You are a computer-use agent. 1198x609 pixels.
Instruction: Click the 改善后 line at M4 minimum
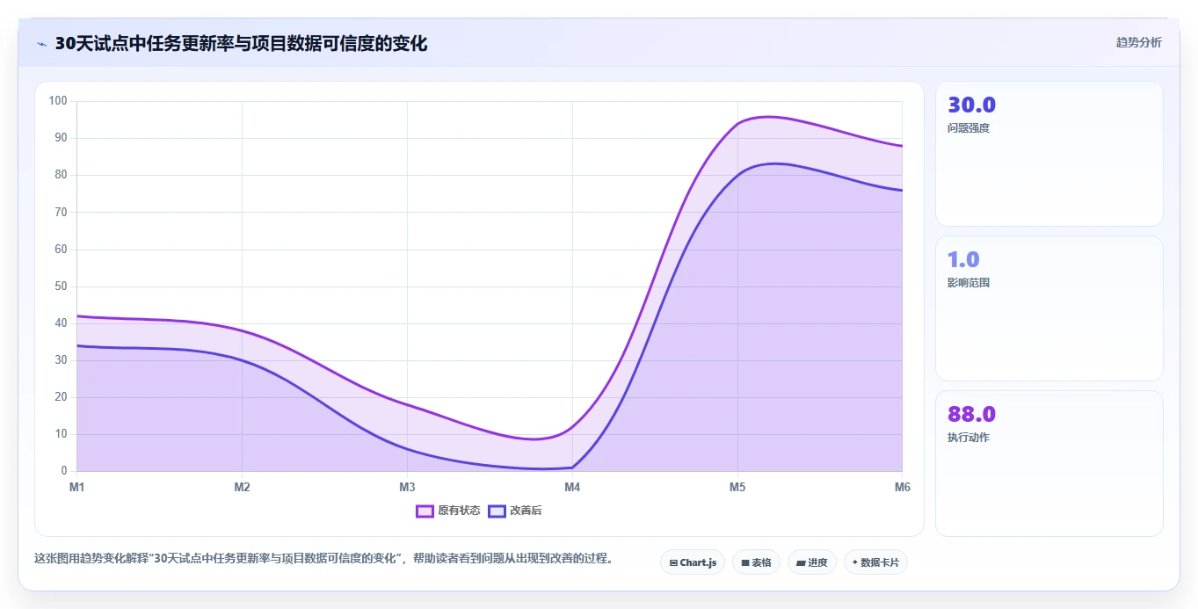click(572, 468)
